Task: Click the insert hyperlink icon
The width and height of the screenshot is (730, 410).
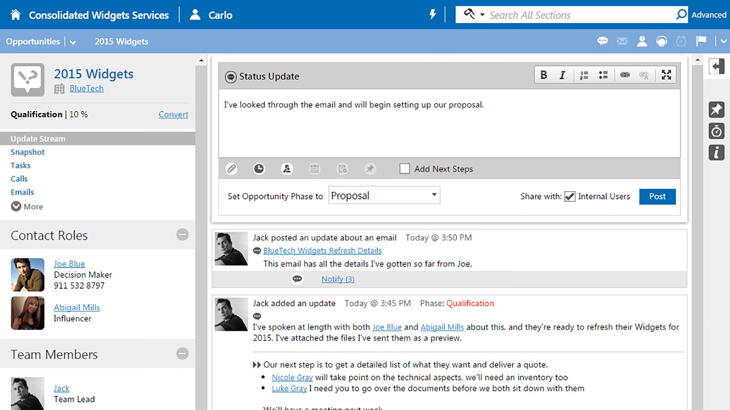Action: (625, 75)
